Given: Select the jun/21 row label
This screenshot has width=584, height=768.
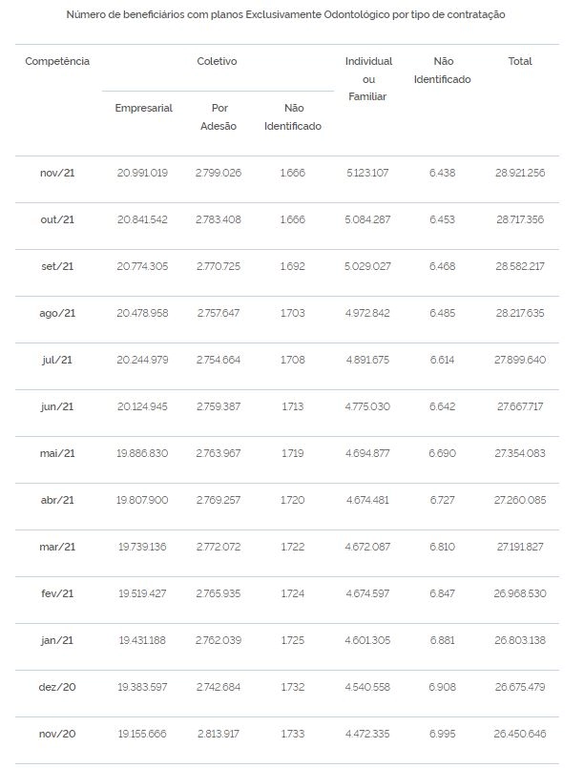Looking at the screenshot, I should point(57,406).
